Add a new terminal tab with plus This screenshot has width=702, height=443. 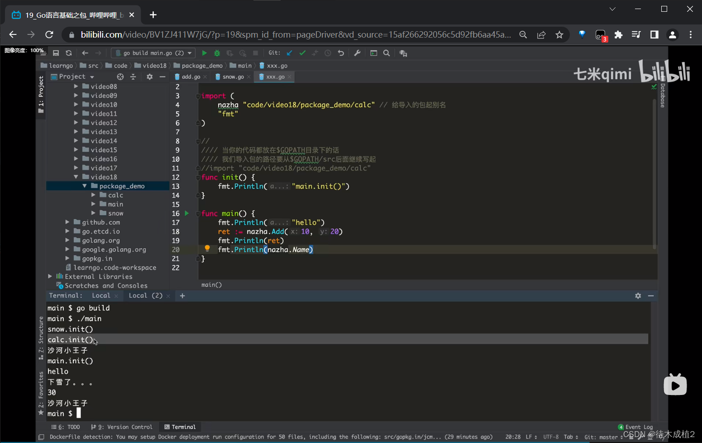(182, 296)
